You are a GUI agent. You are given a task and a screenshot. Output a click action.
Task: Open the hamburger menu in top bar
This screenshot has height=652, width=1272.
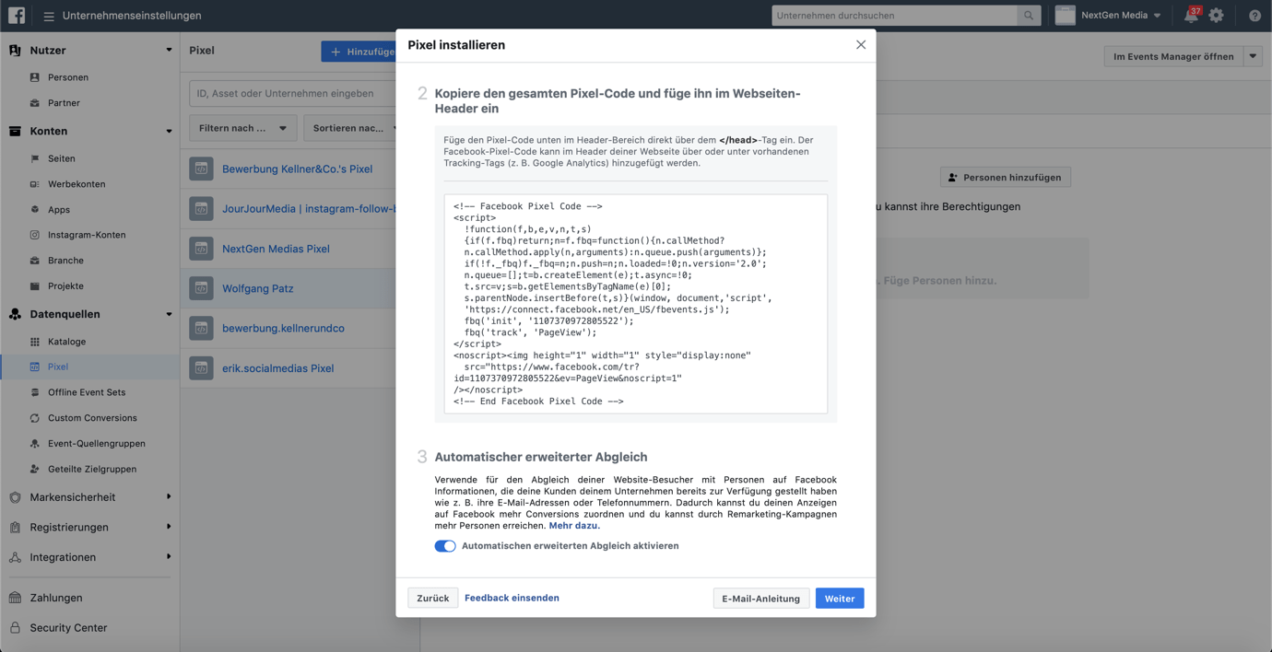tap(49, 16)
